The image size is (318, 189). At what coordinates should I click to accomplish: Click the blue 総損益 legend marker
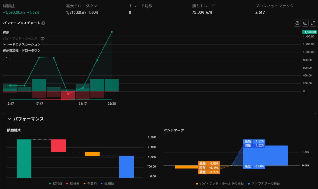click(x=102, y=183)
